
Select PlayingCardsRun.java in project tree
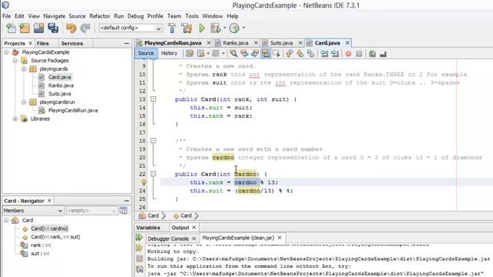coord(72,110)
